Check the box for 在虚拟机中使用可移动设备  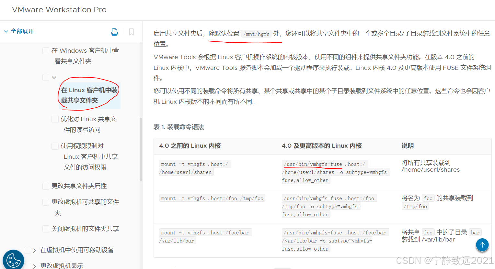point(28,250)
